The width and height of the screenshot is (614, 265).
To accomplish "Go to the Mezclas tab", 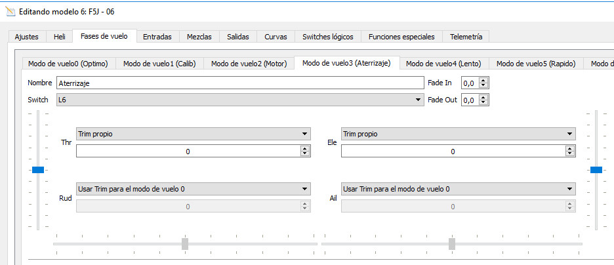I will point(199,37).
